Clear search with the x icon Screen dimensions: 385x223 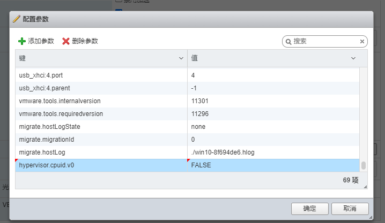click(362, 41)
